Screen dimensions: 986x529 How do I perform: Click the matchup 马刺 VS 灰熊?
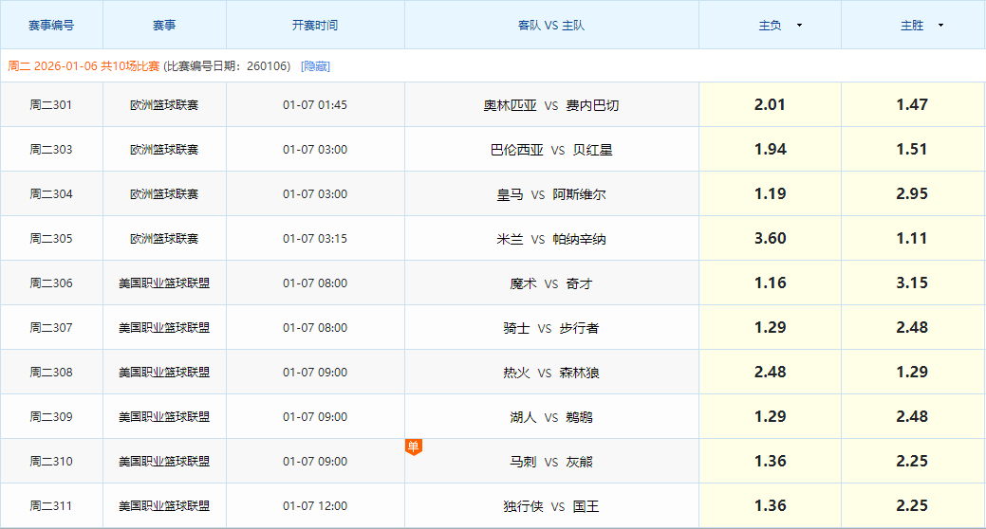click(x=551, y=463)
